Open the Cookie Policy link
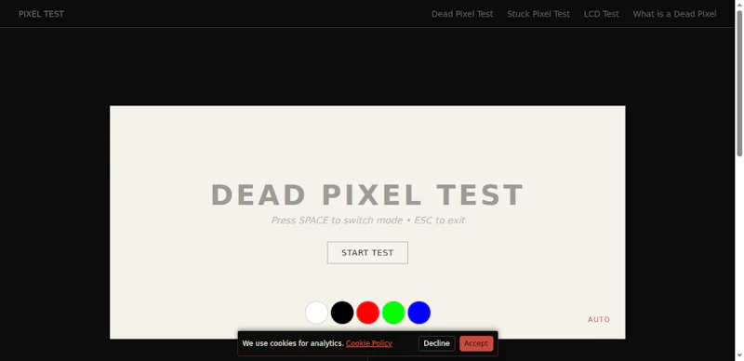Screen dimensions: 744x361 coord(368,343)
